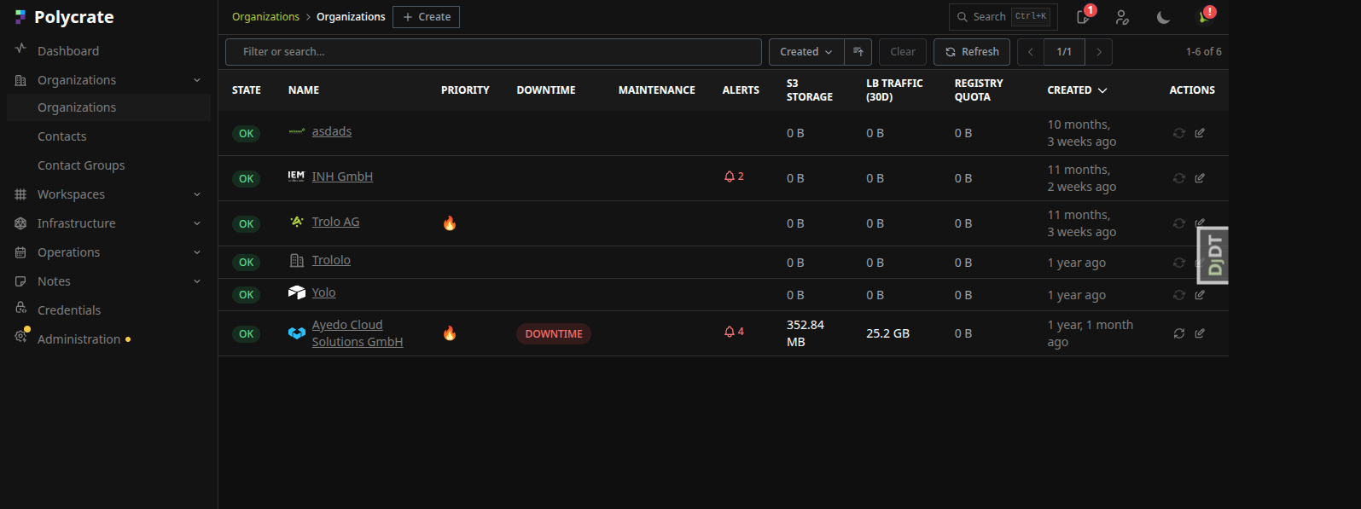Open the Search Ctrl+K box

tap(1003, 17)
